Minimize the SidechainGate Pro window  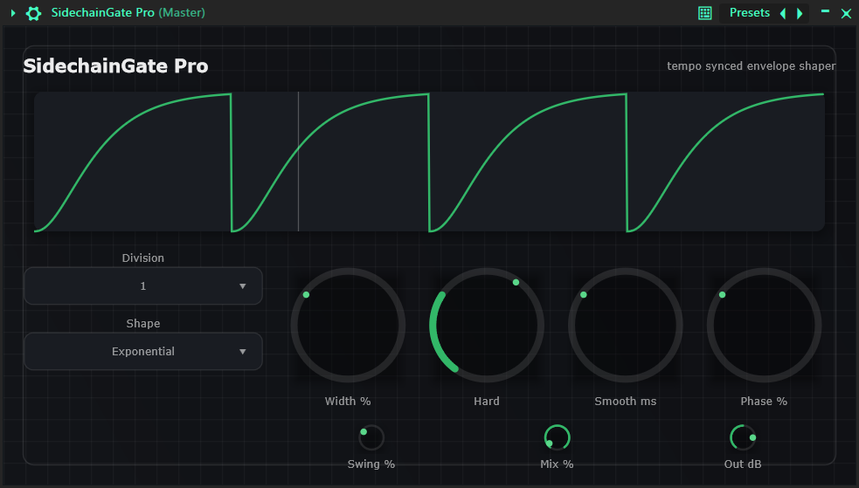coord(825,11)
